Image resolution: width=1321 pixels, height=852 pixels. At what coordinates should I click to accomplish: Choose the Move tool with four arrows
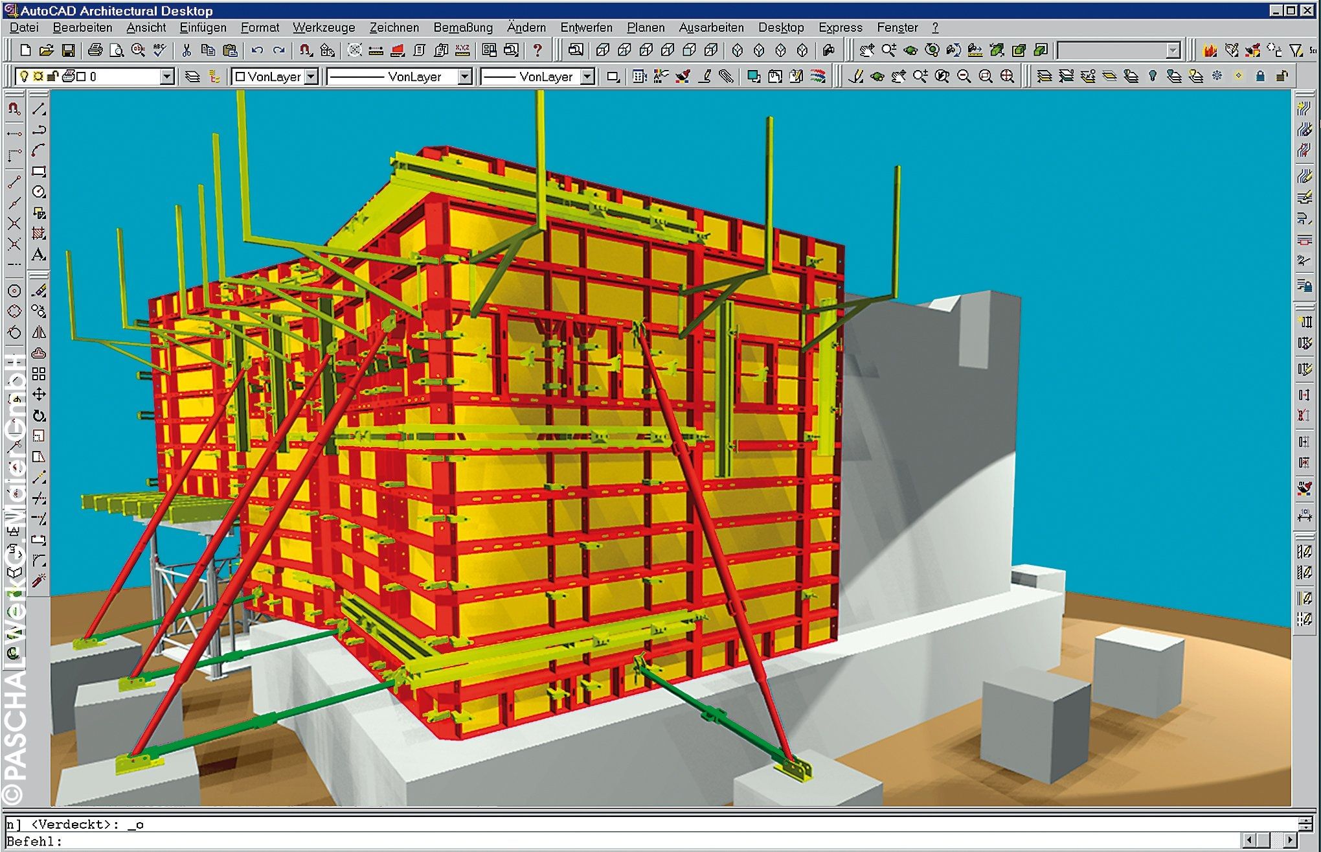(39, 395)
